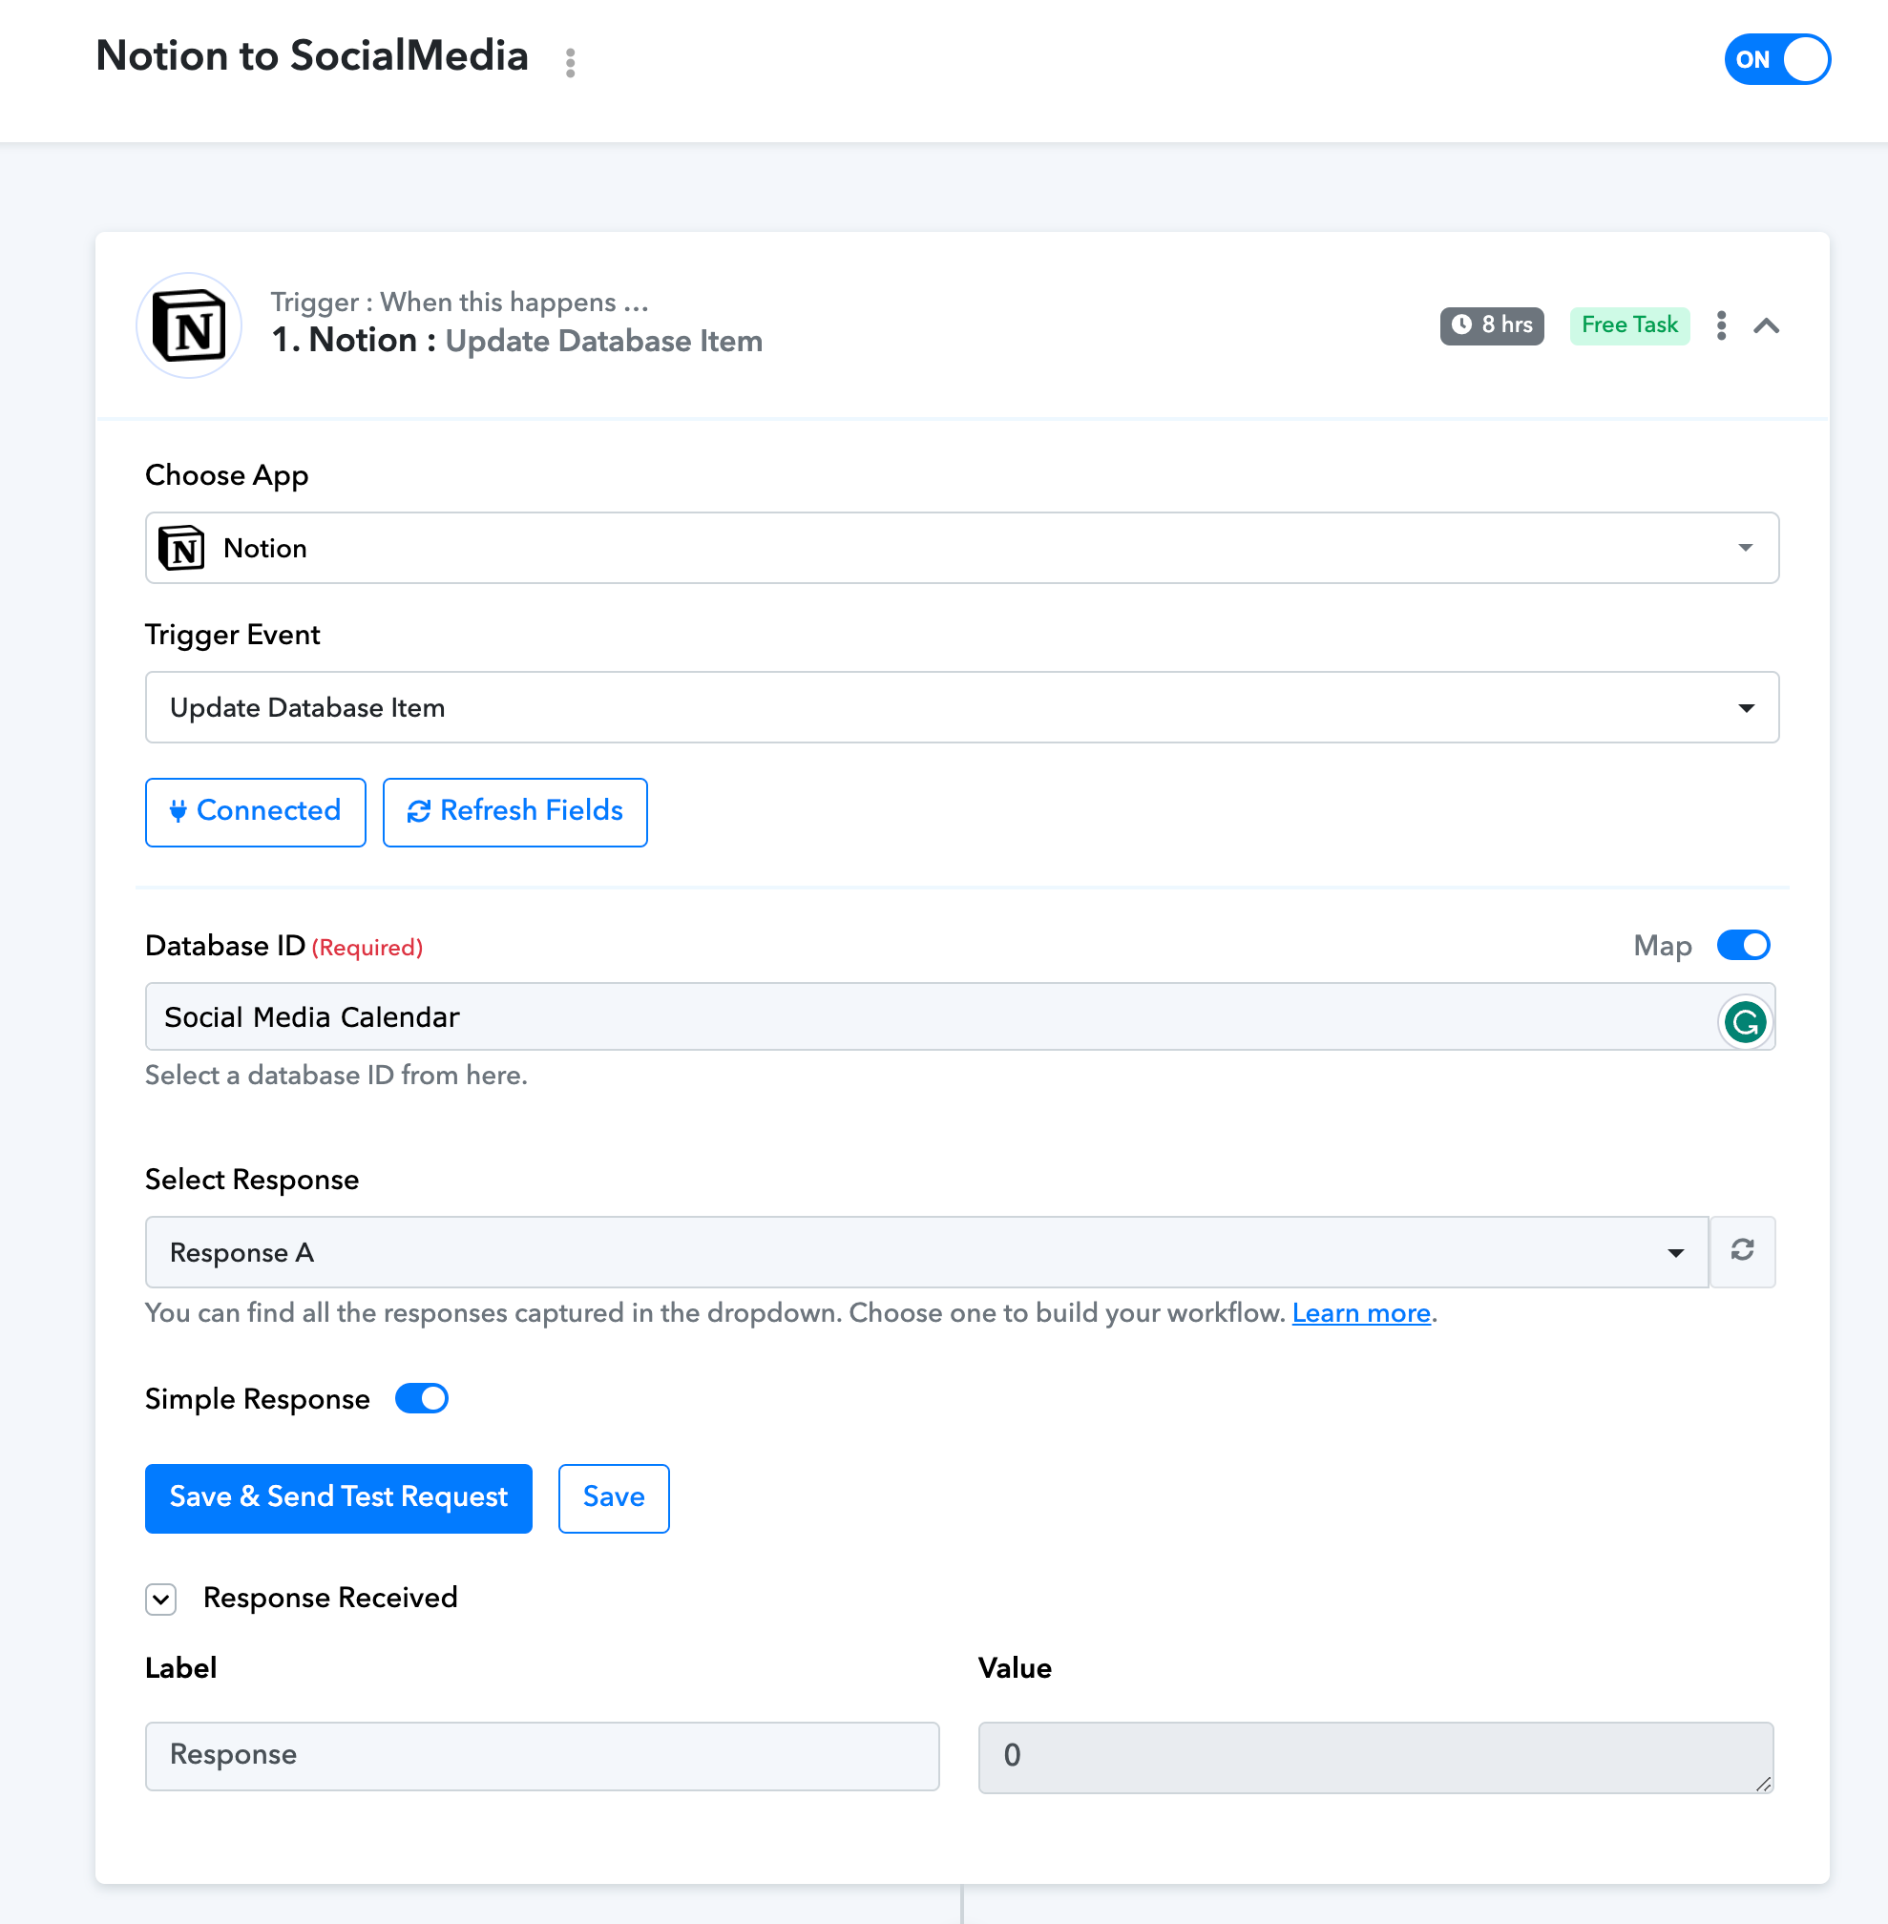Collapse the Notion trigger step with chevron

(x=1766, y=326)
